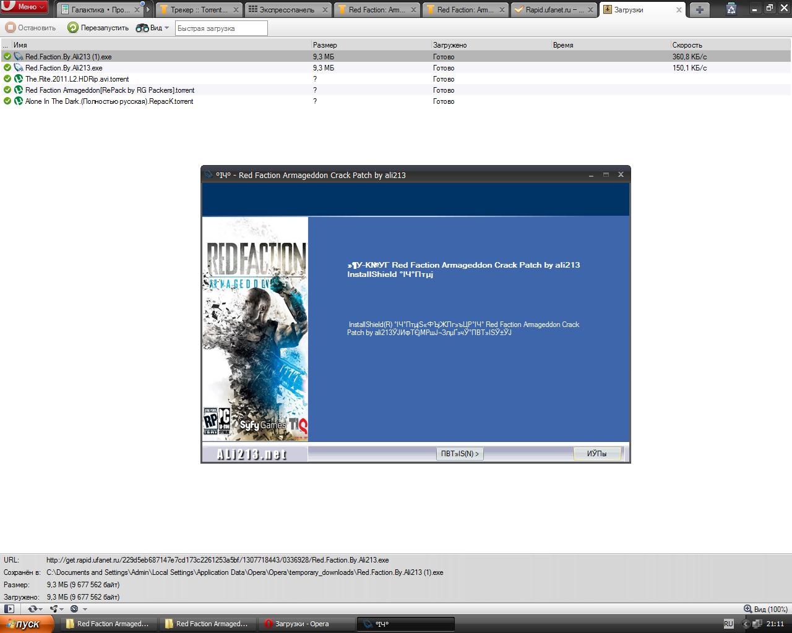
Task: Click the next button in the installer dialog
Action: (460, 454)
